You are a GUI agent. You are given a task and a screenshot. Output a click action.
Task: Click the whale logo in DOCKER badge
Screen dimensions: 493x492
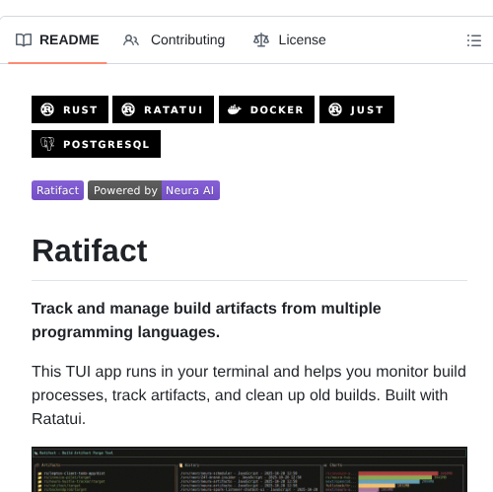pyautogui.click(x=235, y=109)
